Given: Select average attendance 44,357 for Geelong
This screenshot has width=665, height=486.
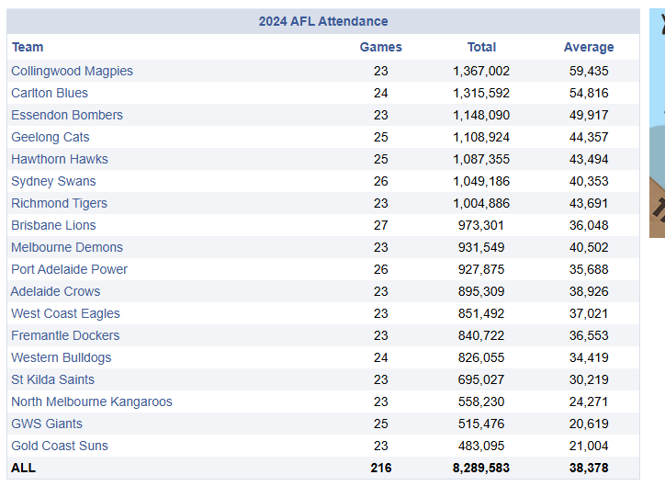Looking at the screenshot, I should tap(589, 137).
